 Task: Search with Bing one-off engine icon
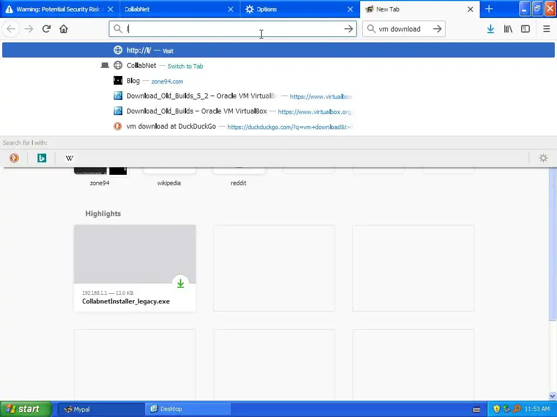(42, 158)
